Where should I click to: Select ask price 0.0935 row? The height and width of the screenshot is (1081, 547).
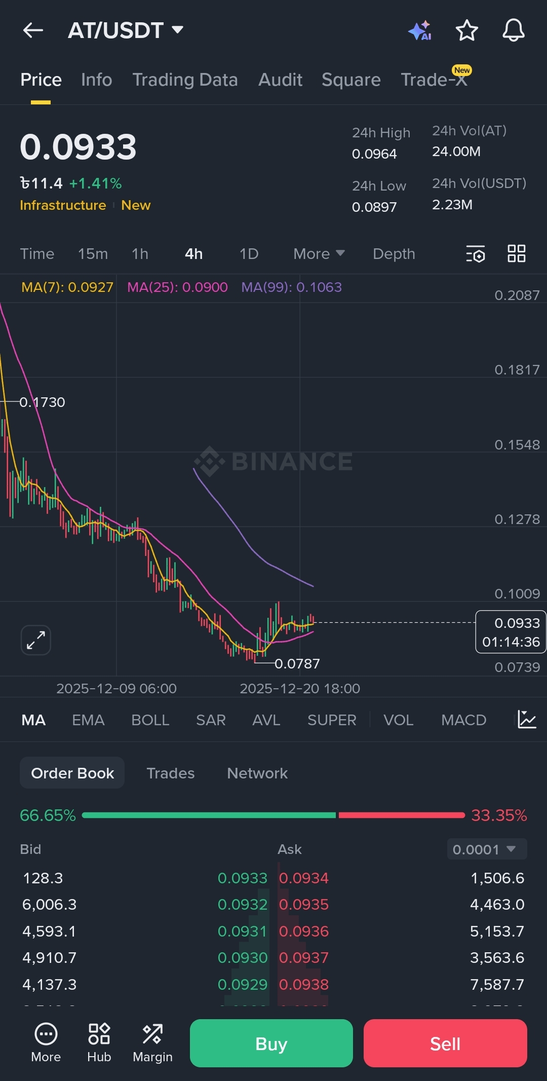(x=304, y=904)
